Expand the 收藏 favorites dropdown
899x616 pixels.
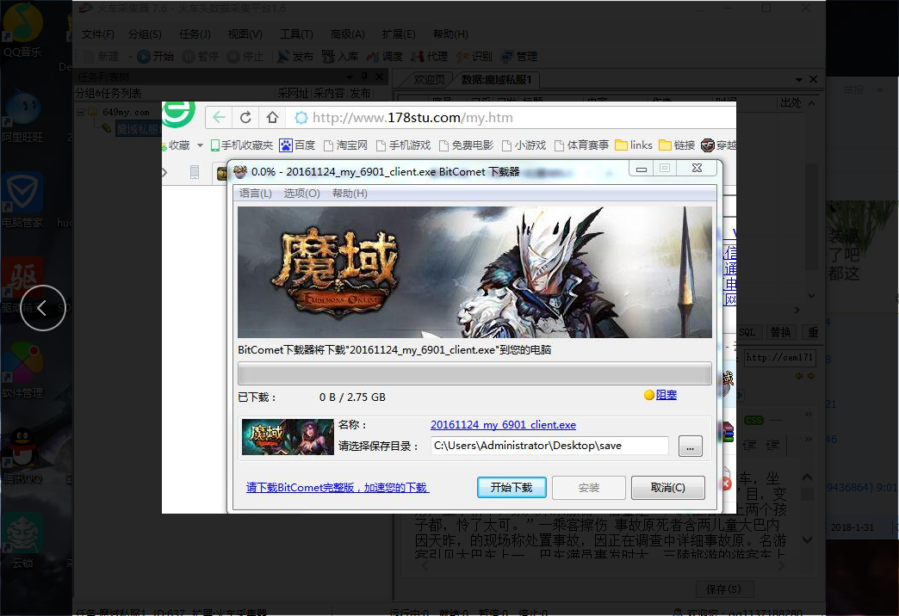[x=199, y=145]
